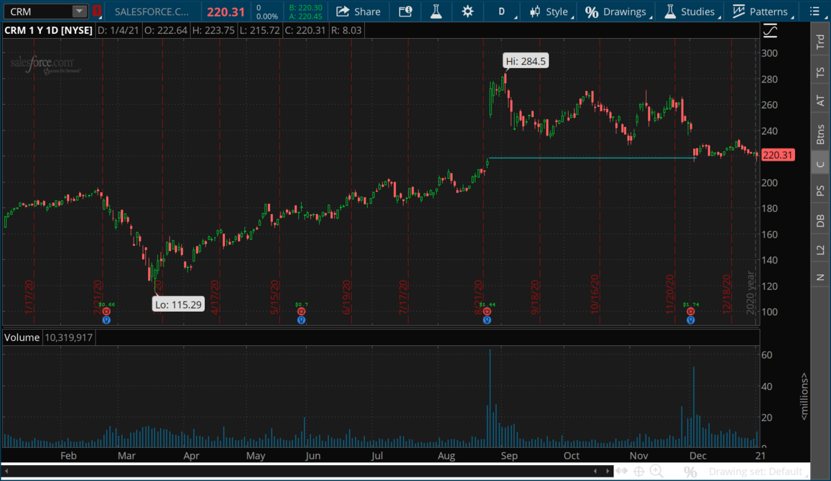The height and width of the screenshot is (481, 831).
Task: Click the Hi: 284.5 price label
Action: 526,61
